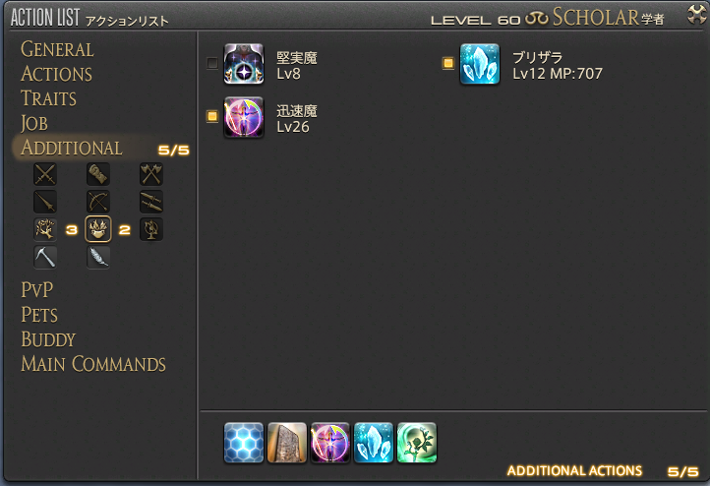This screenshot has width=710, height=486.
Task: Click the green plant icon in additional actions bar
Action: 417,443
